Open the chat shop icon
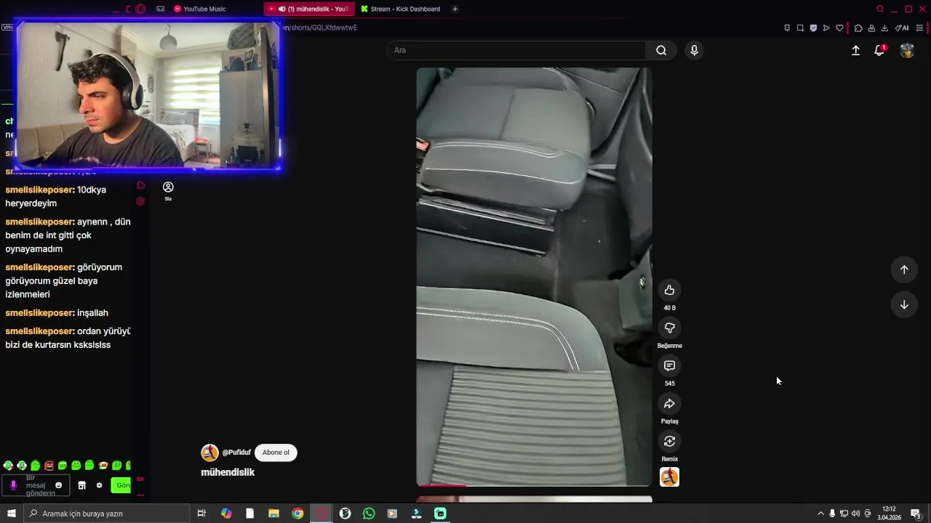 click(81, 485)
